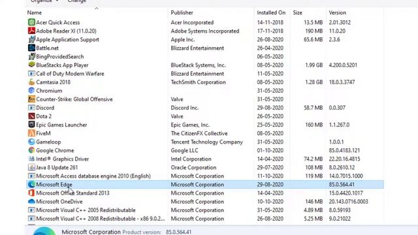Select the Gameloop icon
This screenshot has height=235, width=418.
(x=31, y=142)
